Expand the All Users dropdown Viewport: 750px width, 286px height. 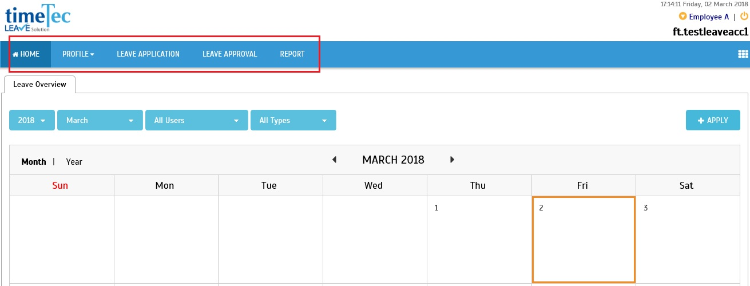[x=197, y=120]
